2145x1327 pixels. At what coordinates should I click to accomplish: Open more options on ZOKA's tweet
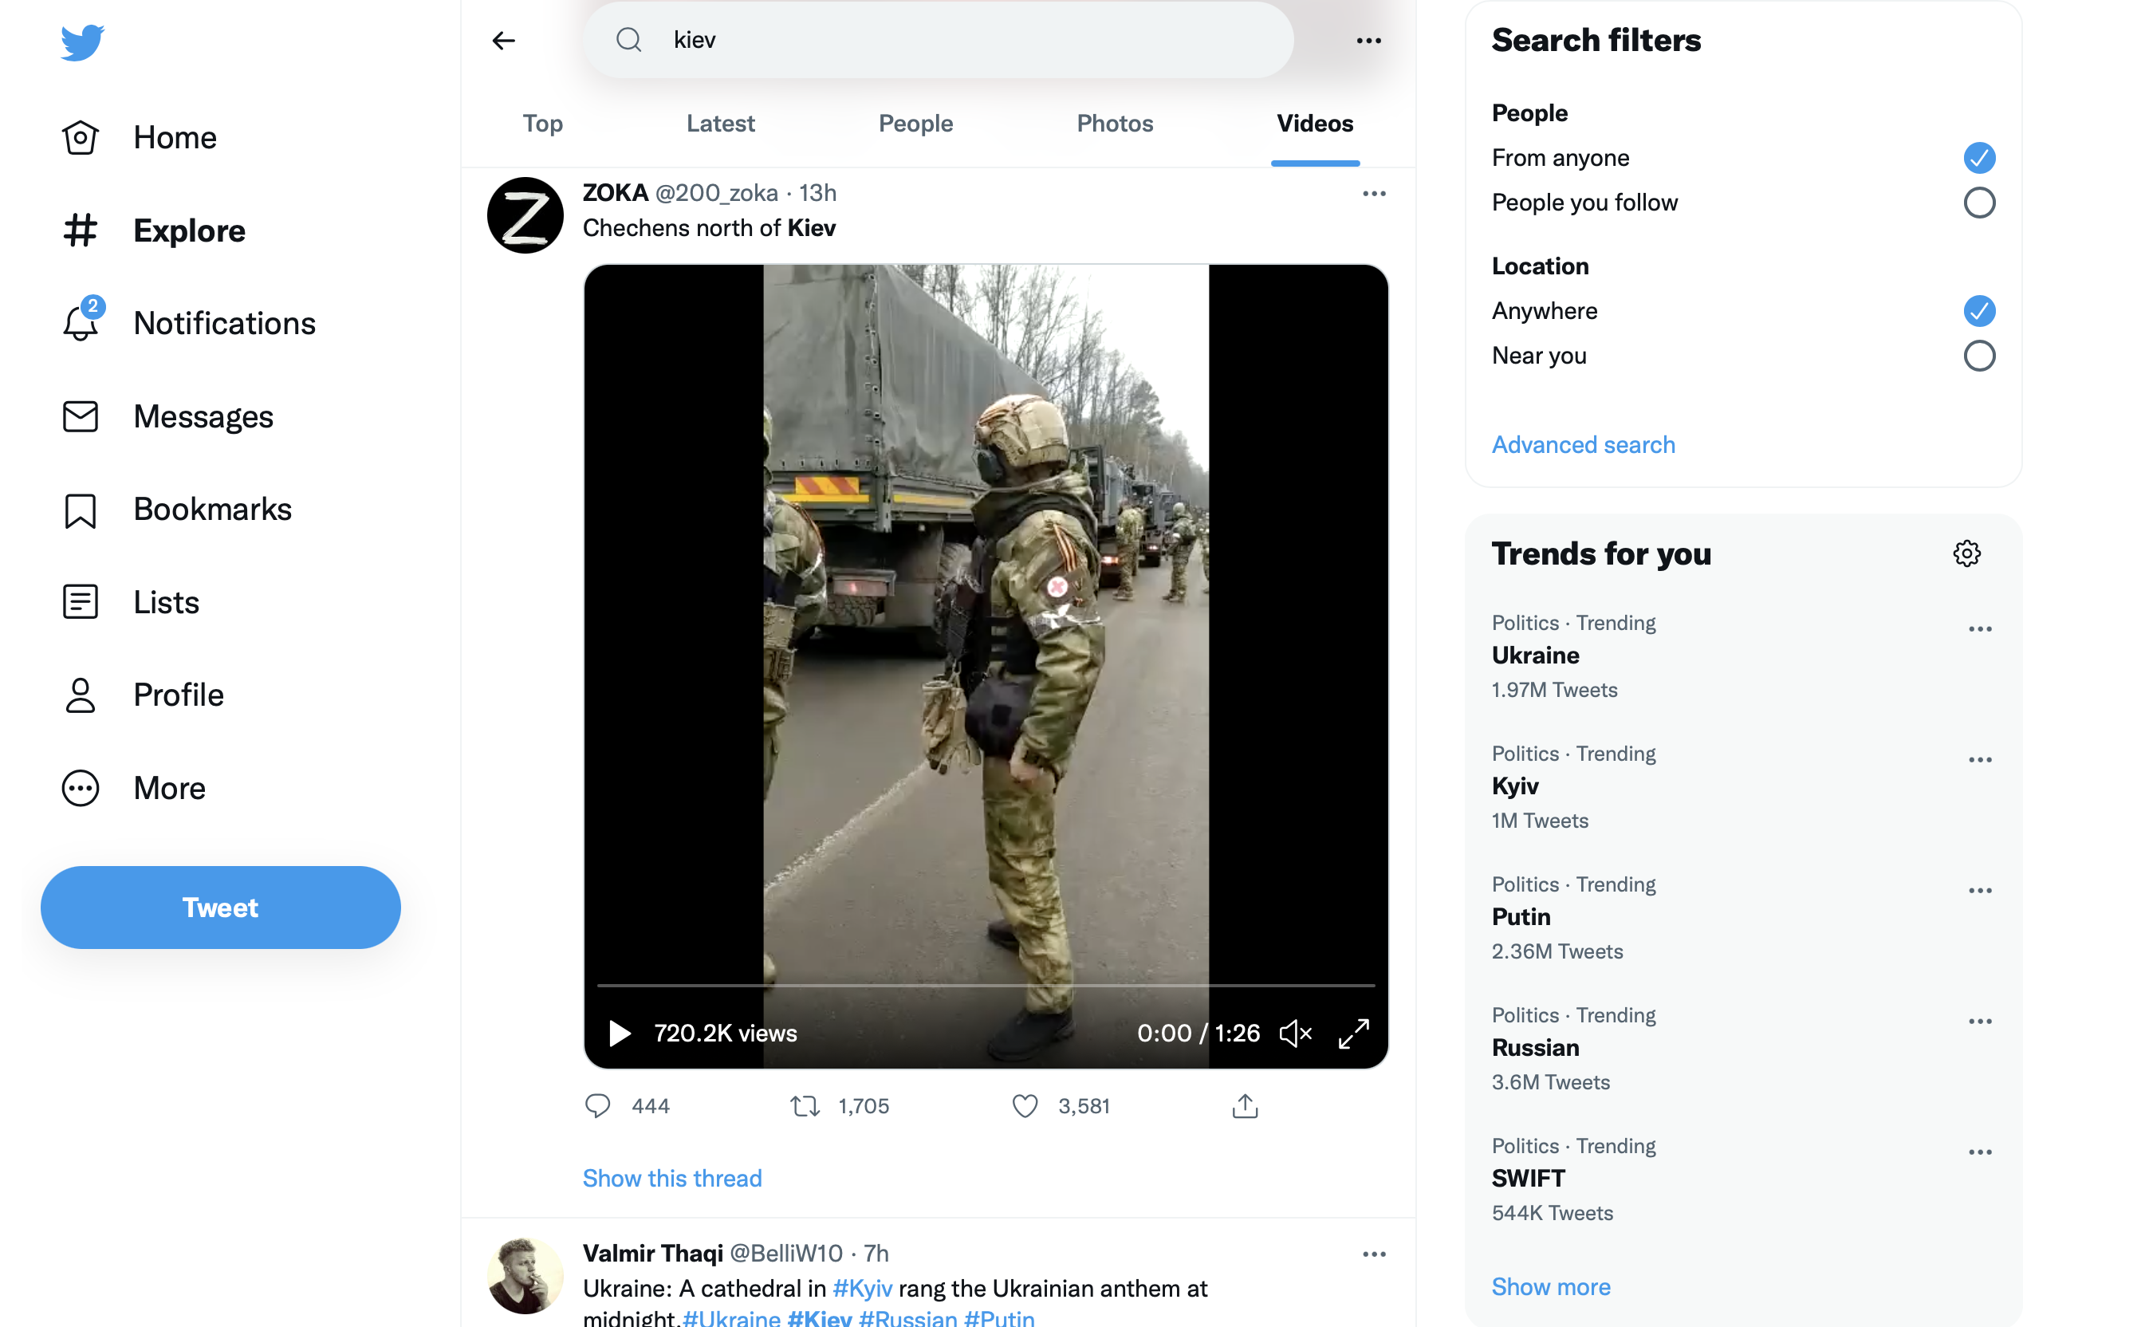click(x=1374, y=193)
